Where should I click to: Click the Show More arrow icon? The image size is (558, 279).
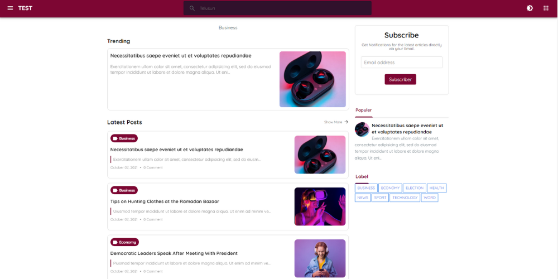tap(347, 122)
